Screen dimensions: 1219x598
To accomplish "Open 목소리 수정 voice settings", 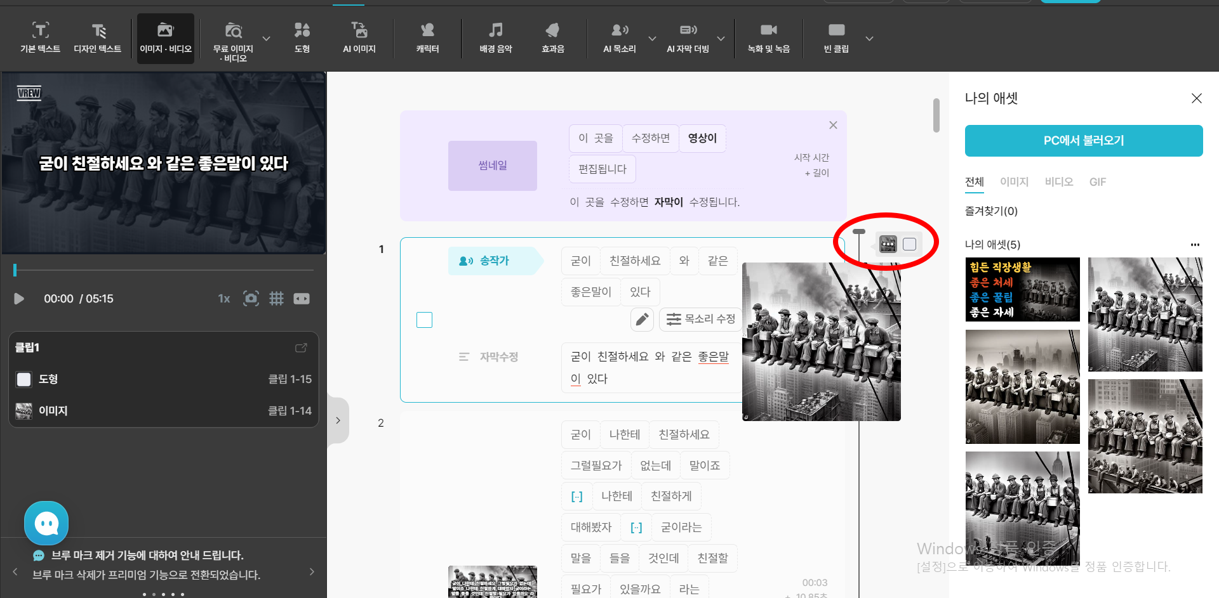I will (x=702, y=319).
